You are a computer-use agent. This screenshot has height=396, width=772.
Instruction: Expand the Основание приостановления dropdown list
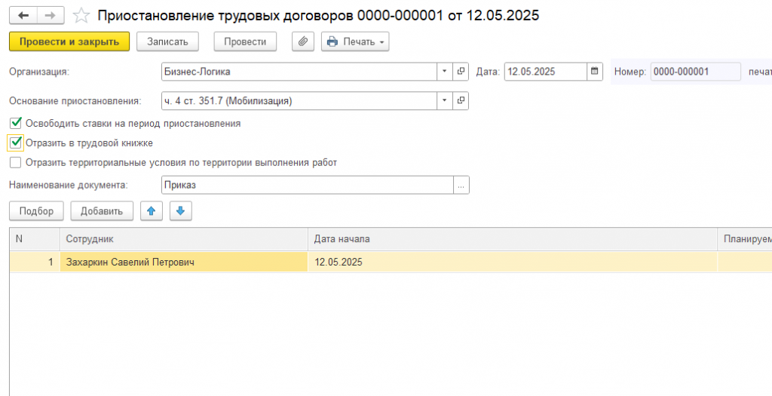point(444,100)
